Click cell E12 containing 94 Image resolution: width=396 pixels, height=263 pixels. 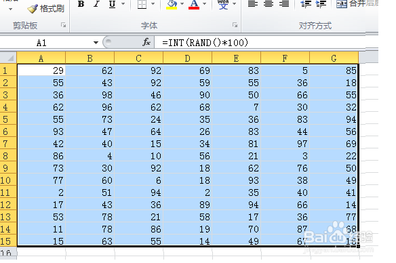click(x=237, y=205)
